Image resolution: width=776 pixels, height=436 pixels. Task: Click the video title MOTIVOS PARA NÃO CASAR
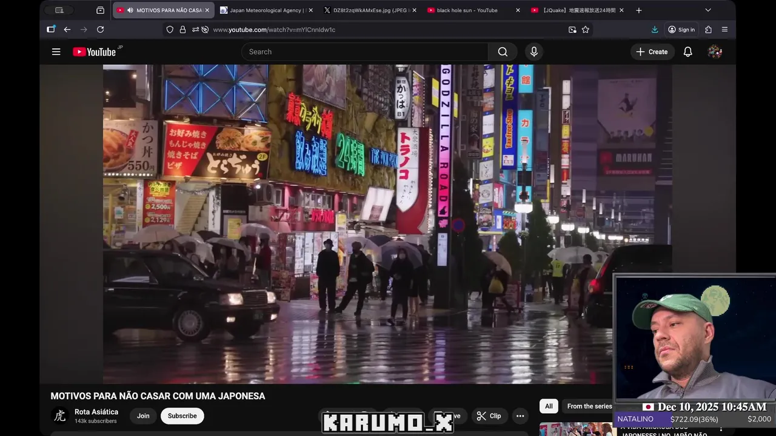coord(158,396)
